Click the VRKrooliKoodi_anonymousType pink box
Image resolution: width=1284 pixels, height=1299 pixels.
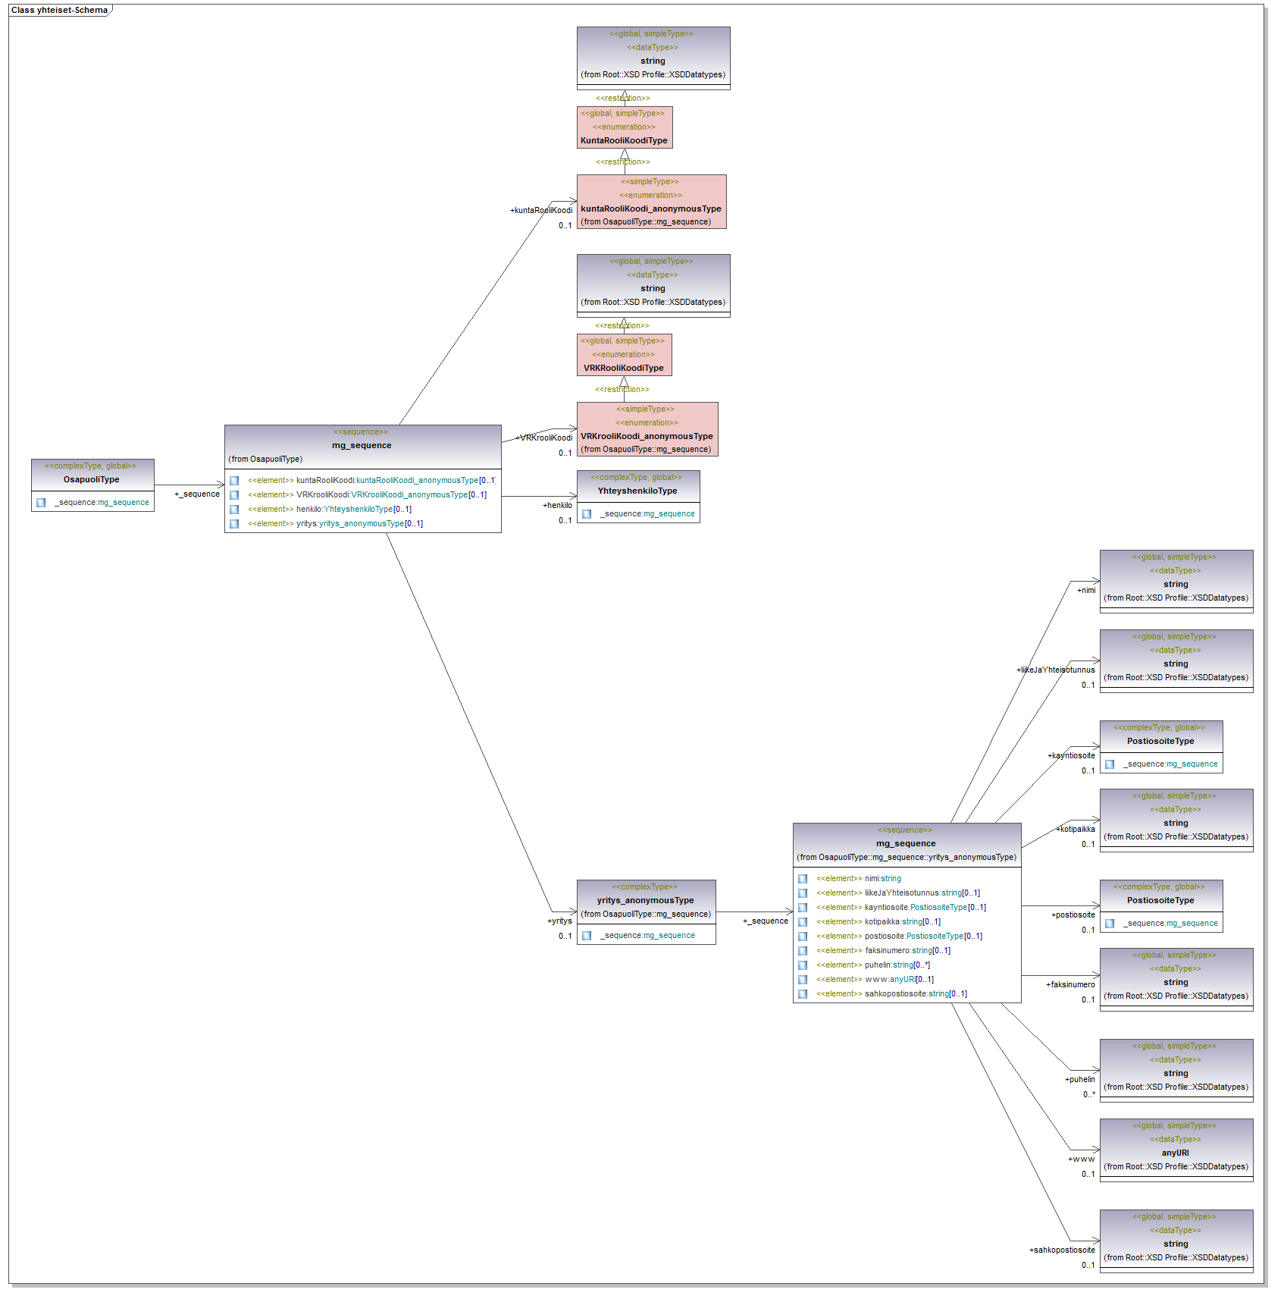pos(647,429)
